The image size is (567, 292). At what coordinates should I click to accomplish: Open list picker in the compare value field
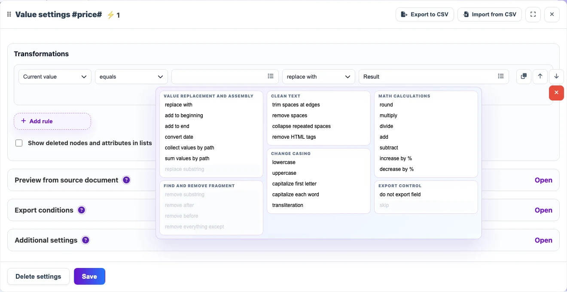[271, 76]
